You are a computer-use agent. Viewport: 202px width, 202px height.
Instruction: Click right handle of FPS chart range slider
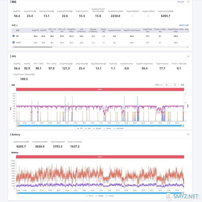[x=183, y=126]
